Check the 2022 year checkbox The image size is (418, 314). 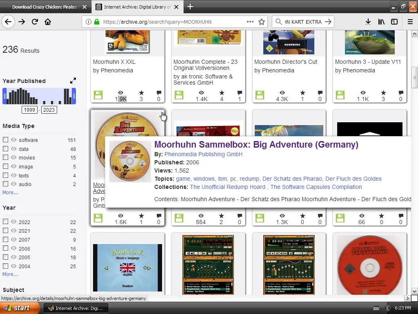coord(5,221)
